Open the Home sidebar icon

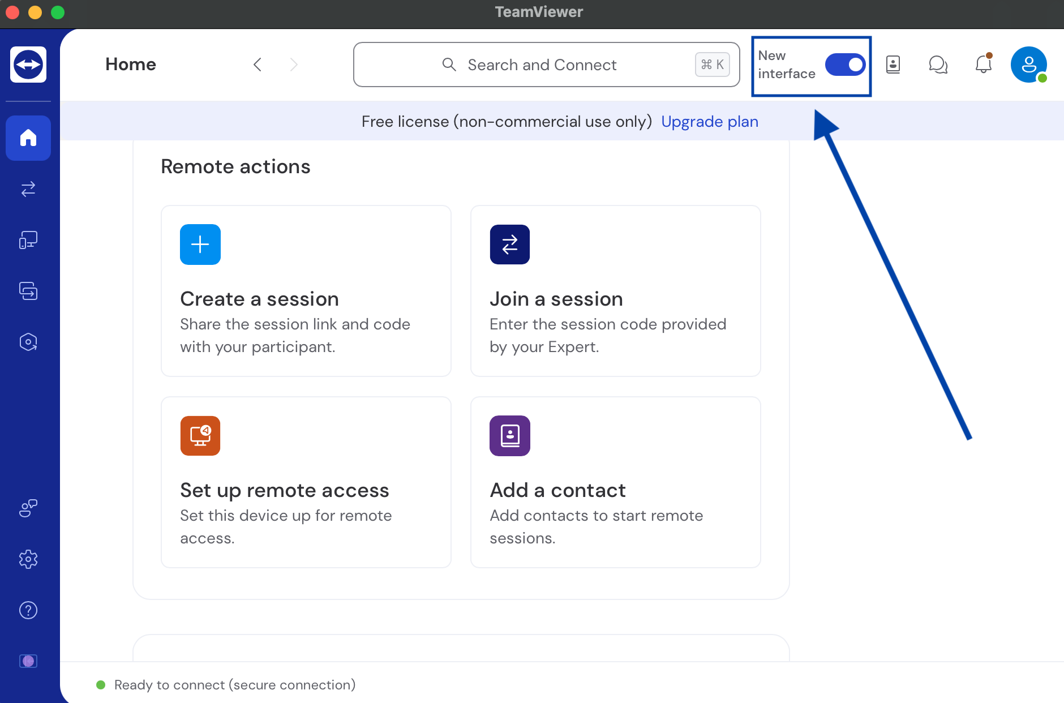click(28, 138)
